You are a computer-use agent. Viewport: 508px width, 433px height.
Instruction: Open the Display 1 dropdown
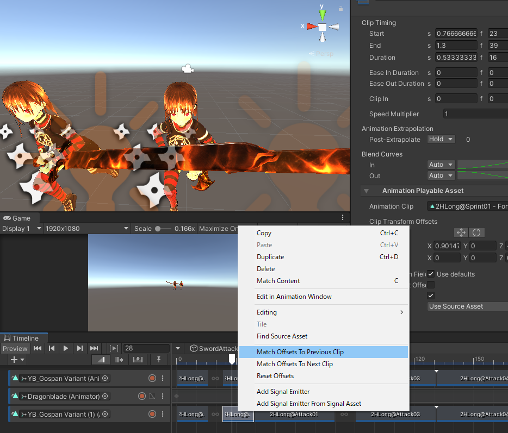21,229
